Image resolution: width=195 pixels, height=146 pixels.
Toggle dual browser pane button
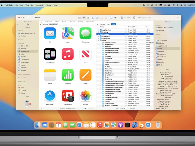click(x=111, y=18)
